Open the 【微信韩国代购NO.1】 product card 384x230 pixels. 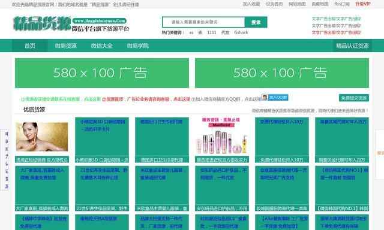point(342,189)
